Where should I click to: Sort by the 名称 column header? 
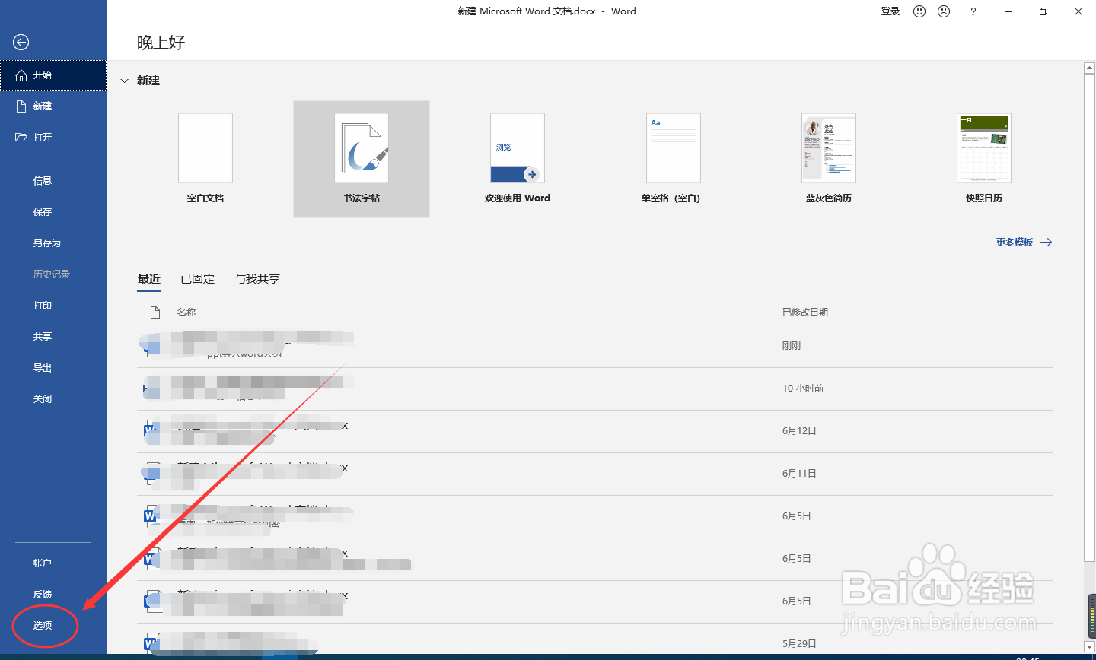tap(186, 313)
